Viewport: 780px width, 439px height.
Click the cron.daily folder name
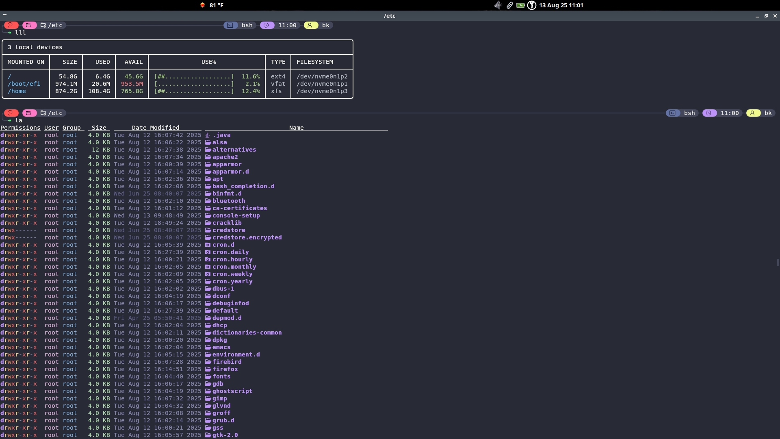(x=230, y=252)
